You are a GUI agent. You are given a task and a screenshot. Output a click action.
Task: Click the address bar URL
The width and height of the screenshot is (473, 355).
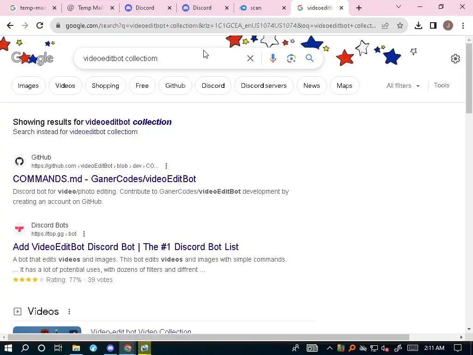221,26
